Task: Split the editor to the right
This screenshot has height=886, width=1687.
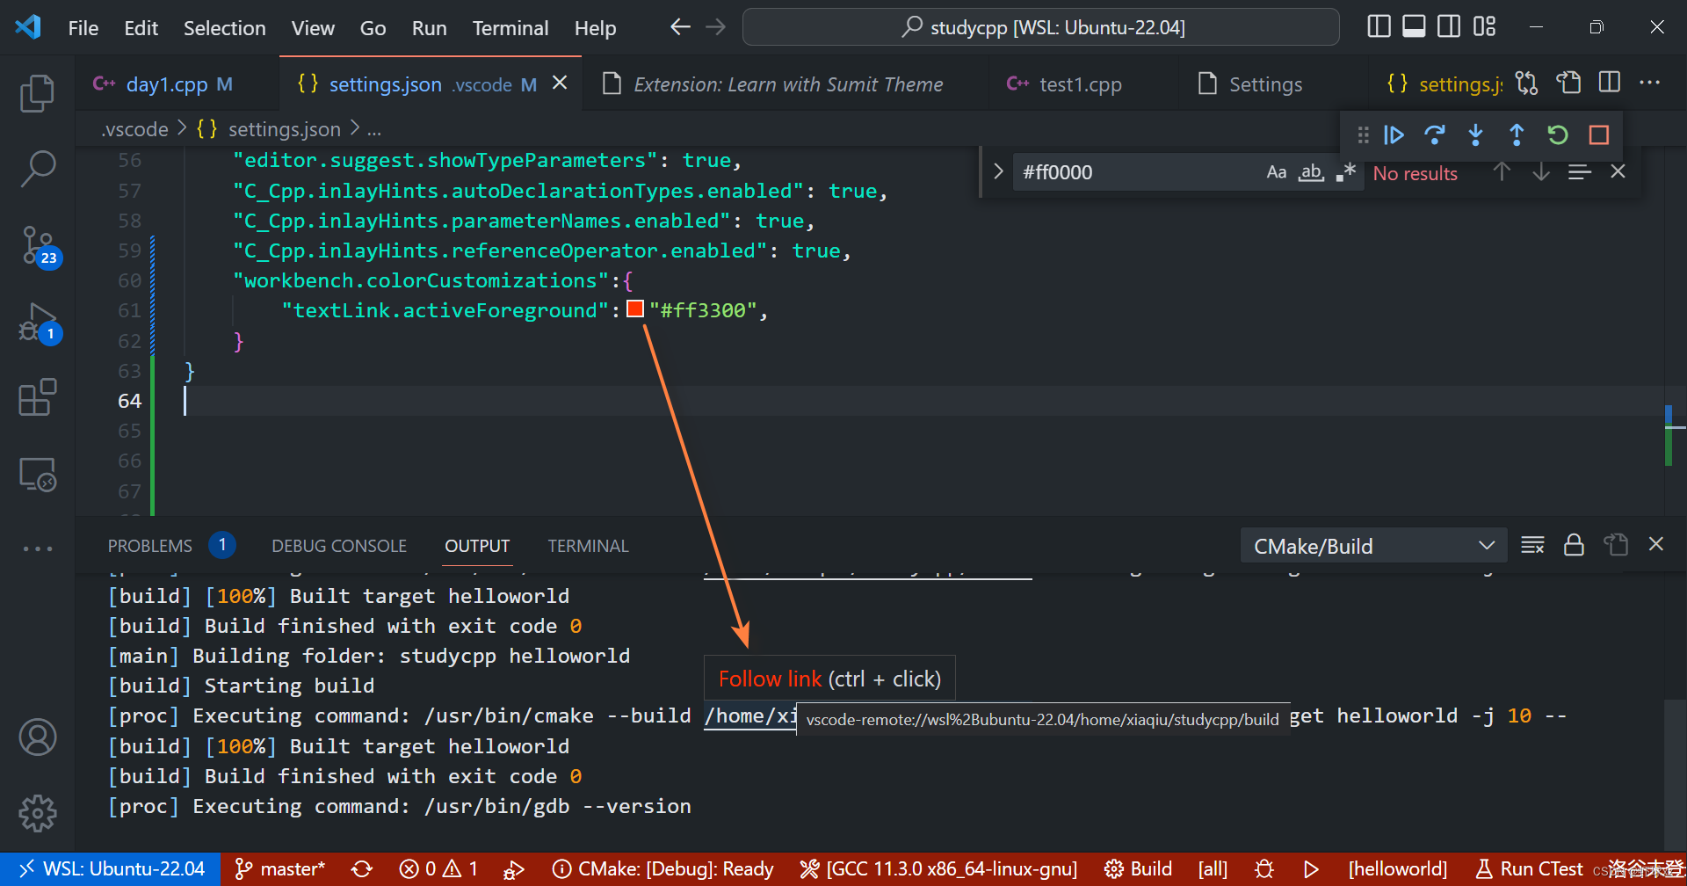Action: pyautogui.click(x=1610, y=84)
